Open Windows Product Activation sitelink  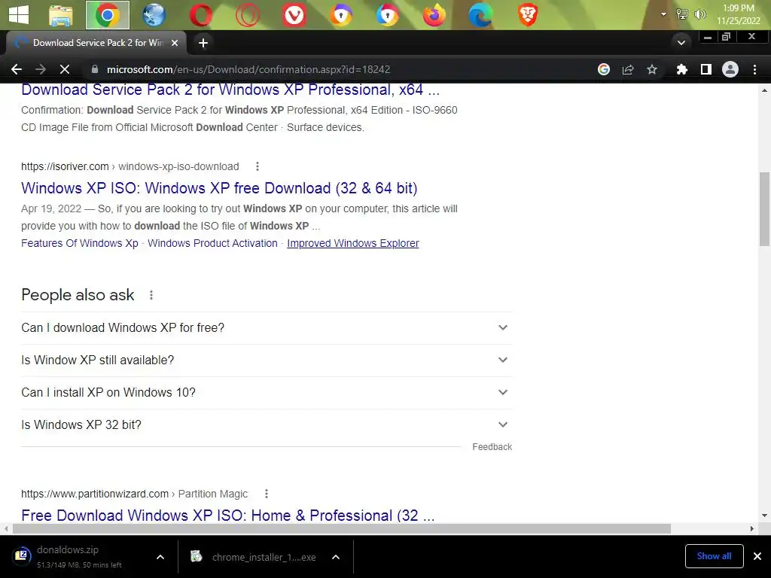coord(212,243)
